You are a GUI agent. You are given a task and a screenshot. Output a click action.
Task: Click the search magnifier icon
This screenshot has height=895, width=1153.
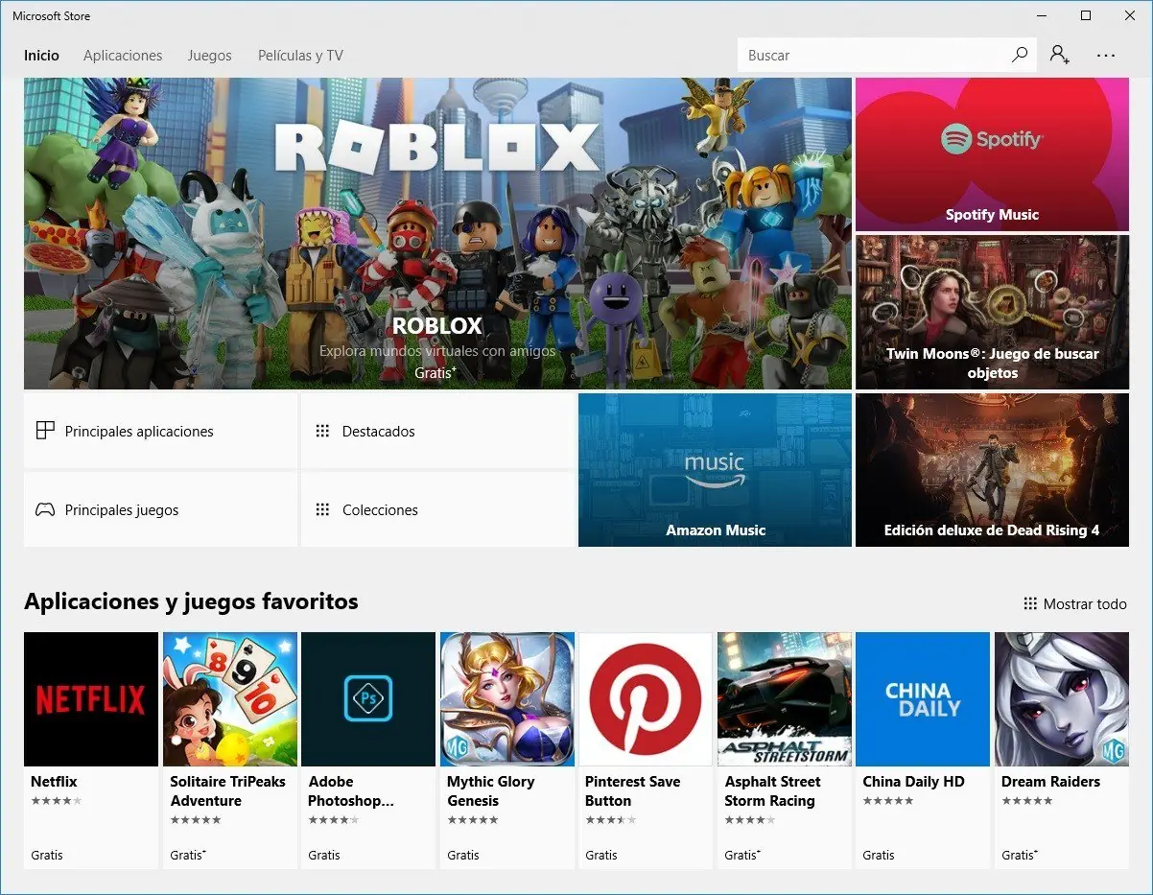[x=1020, y=55]
